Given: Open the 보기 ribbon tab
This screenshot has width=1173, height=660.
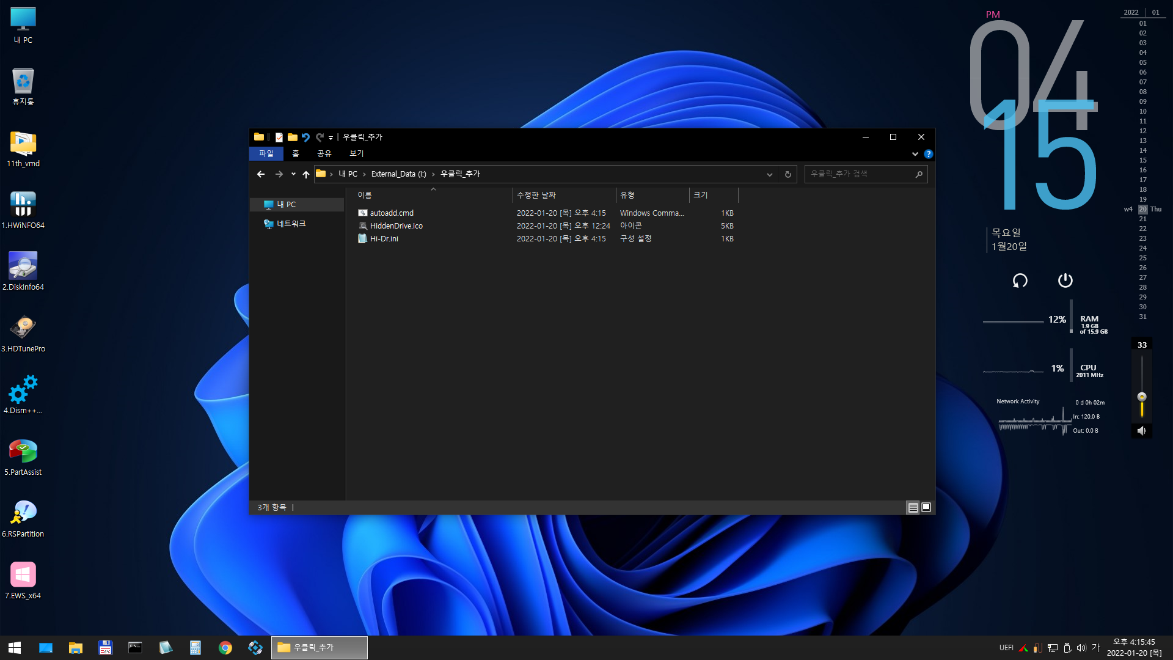Looking at the screenshot, I should (356, 154).
